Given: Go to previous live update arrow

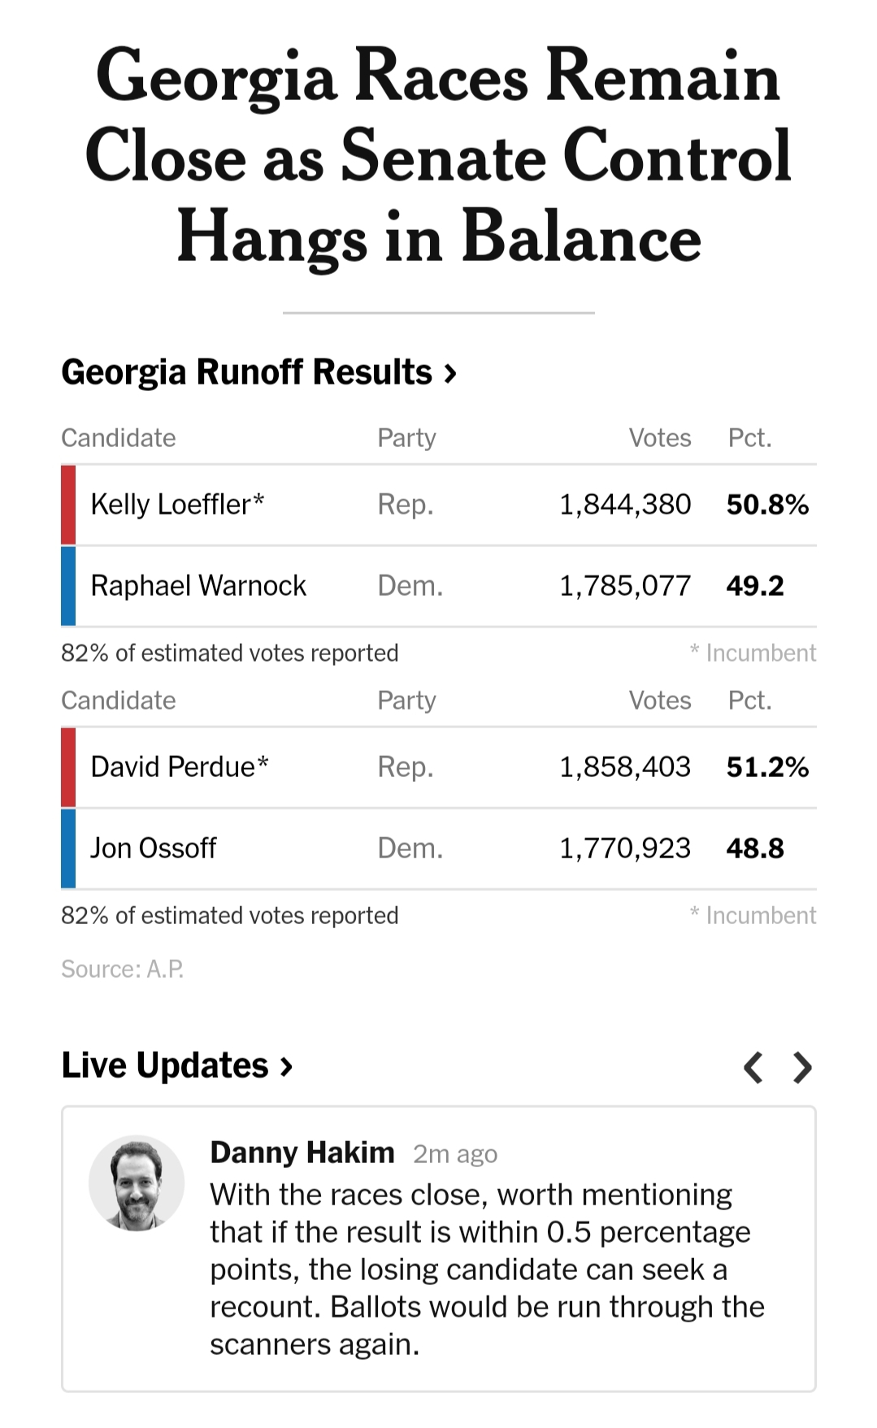Looking at the screenshot, I should point(753,1067).
